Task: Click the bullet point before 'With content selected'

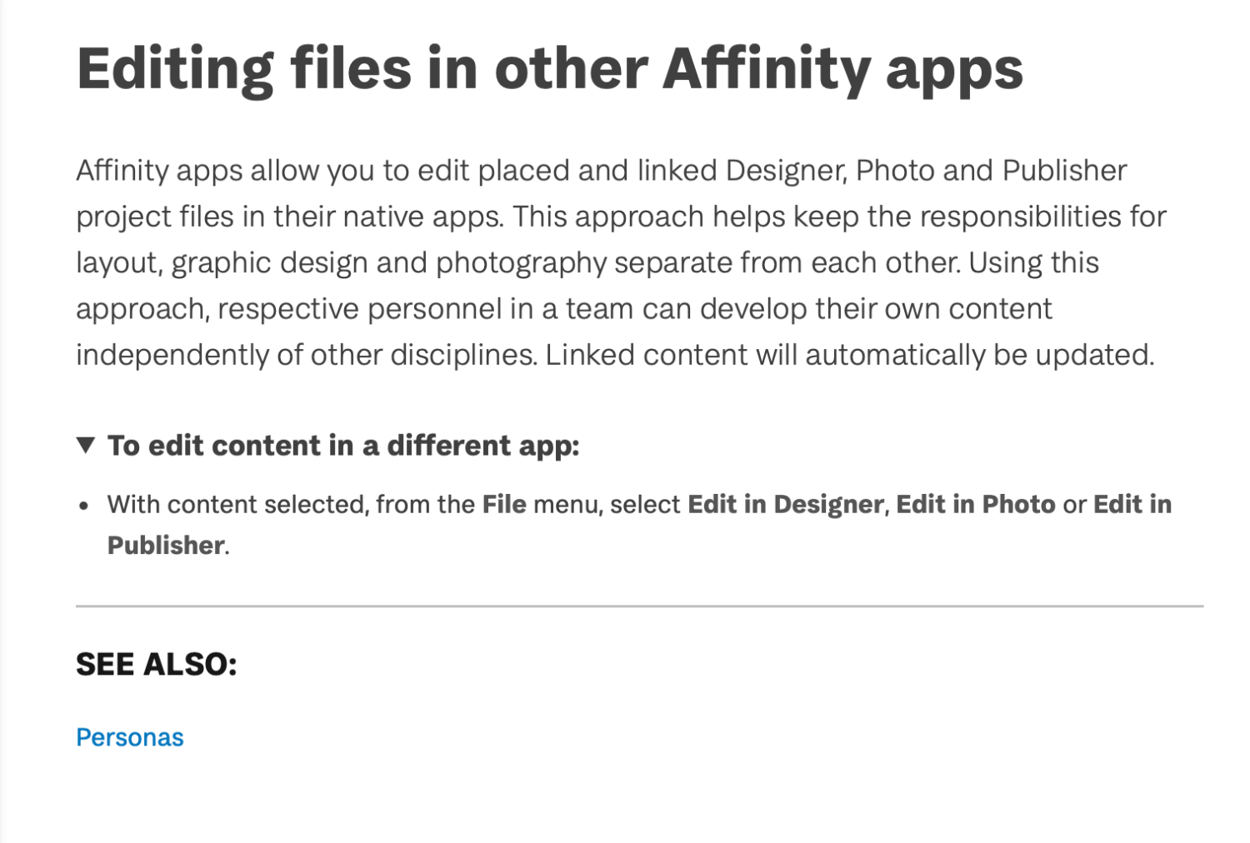Action: click(83, 506)
